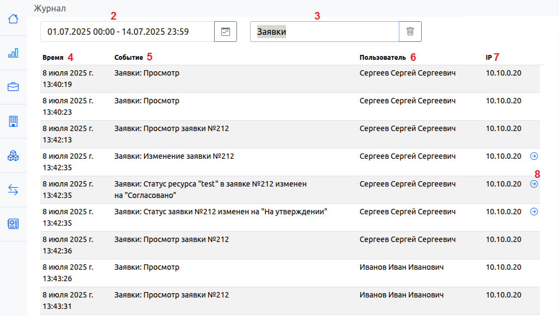Clear the filter with trash icon
The image size is (559, 316).
point(410,32)
